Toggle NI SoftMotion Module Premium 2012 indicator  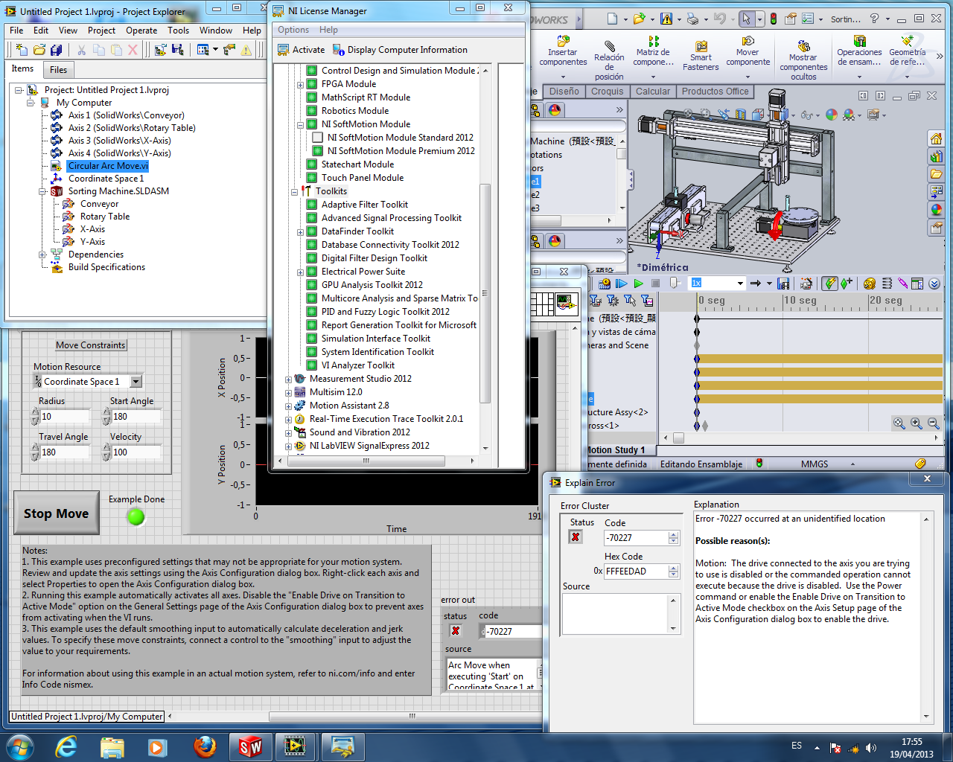click(x=318, y=151)
